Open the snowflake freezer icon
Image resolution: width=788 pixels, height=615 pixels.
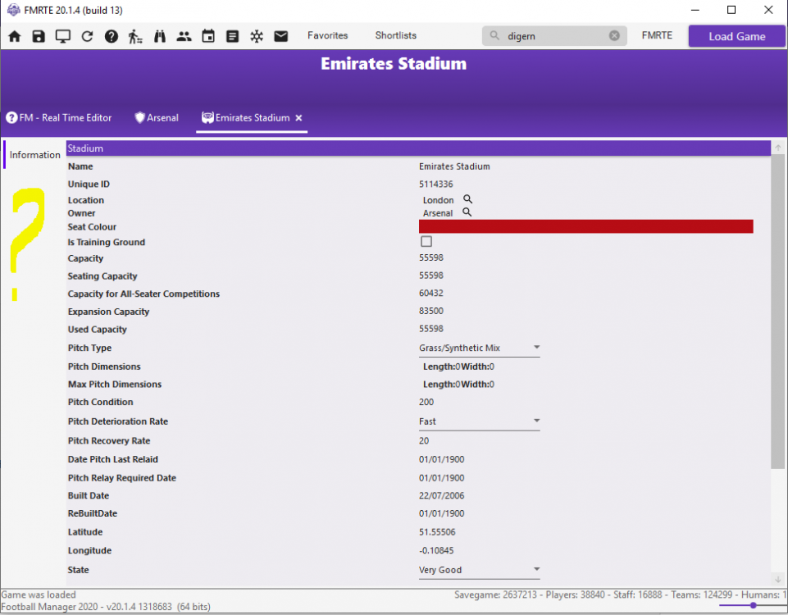(x=257, y=36)
